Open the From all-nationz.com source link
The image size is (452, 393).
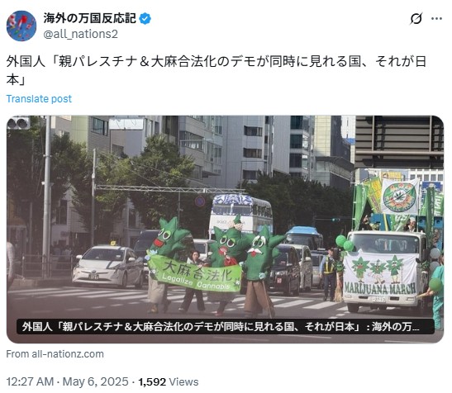[55, 354]
